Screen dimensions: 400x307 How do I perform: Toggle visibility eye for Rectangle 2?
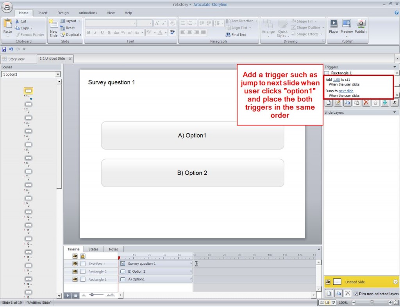click(x=75, y=271)
